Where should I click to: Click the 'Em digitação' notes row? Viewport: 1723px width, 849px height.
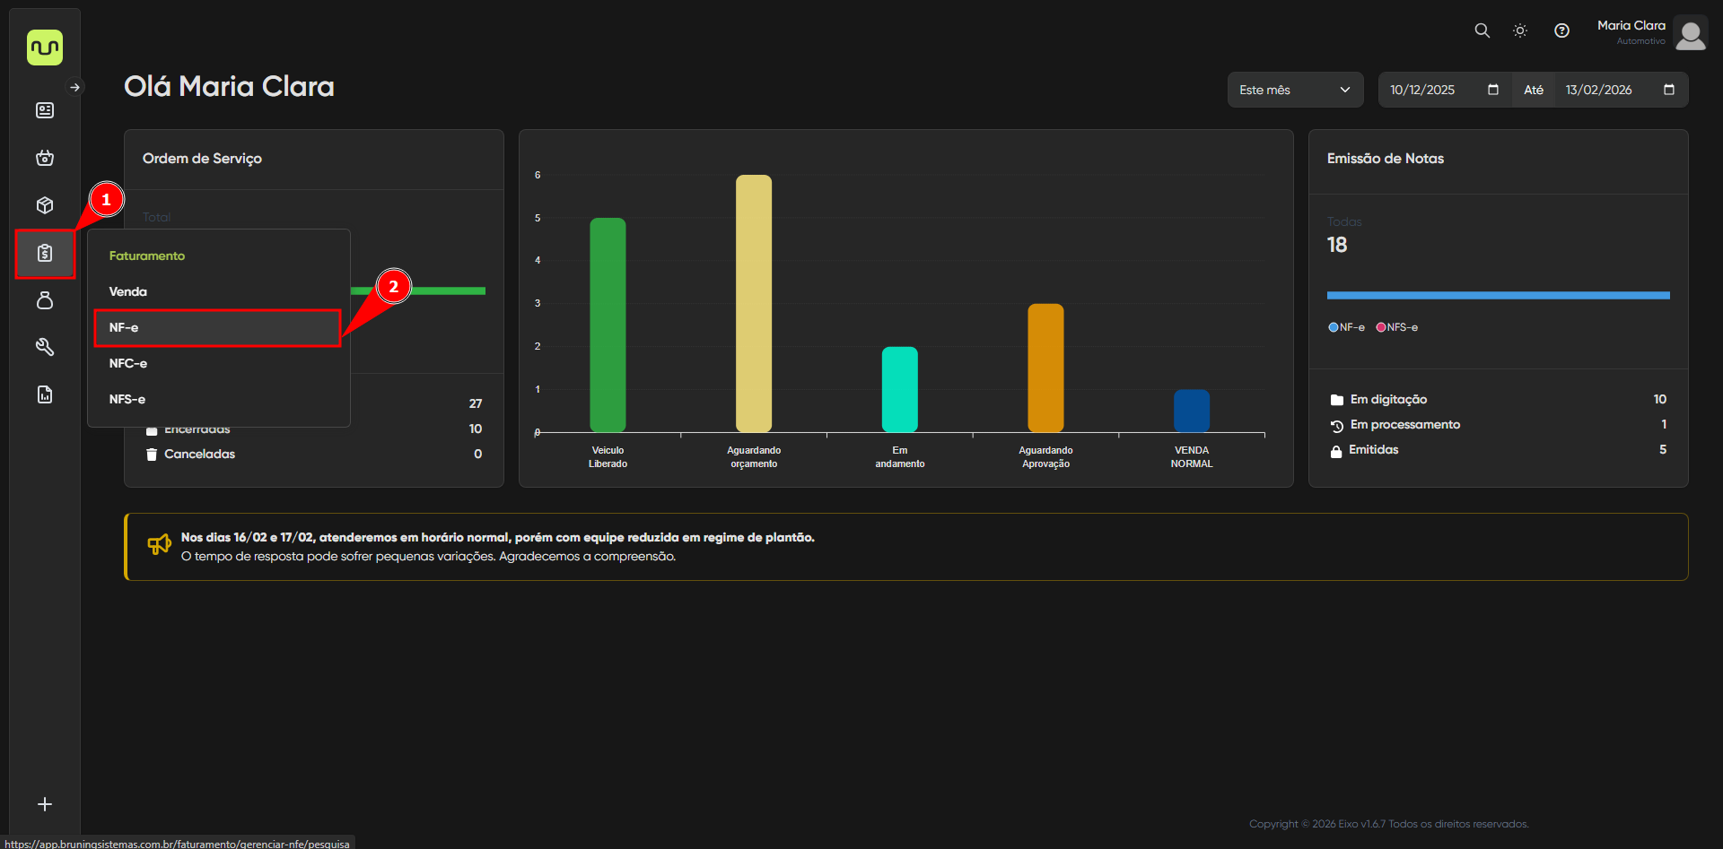(x=1388, y=400)
